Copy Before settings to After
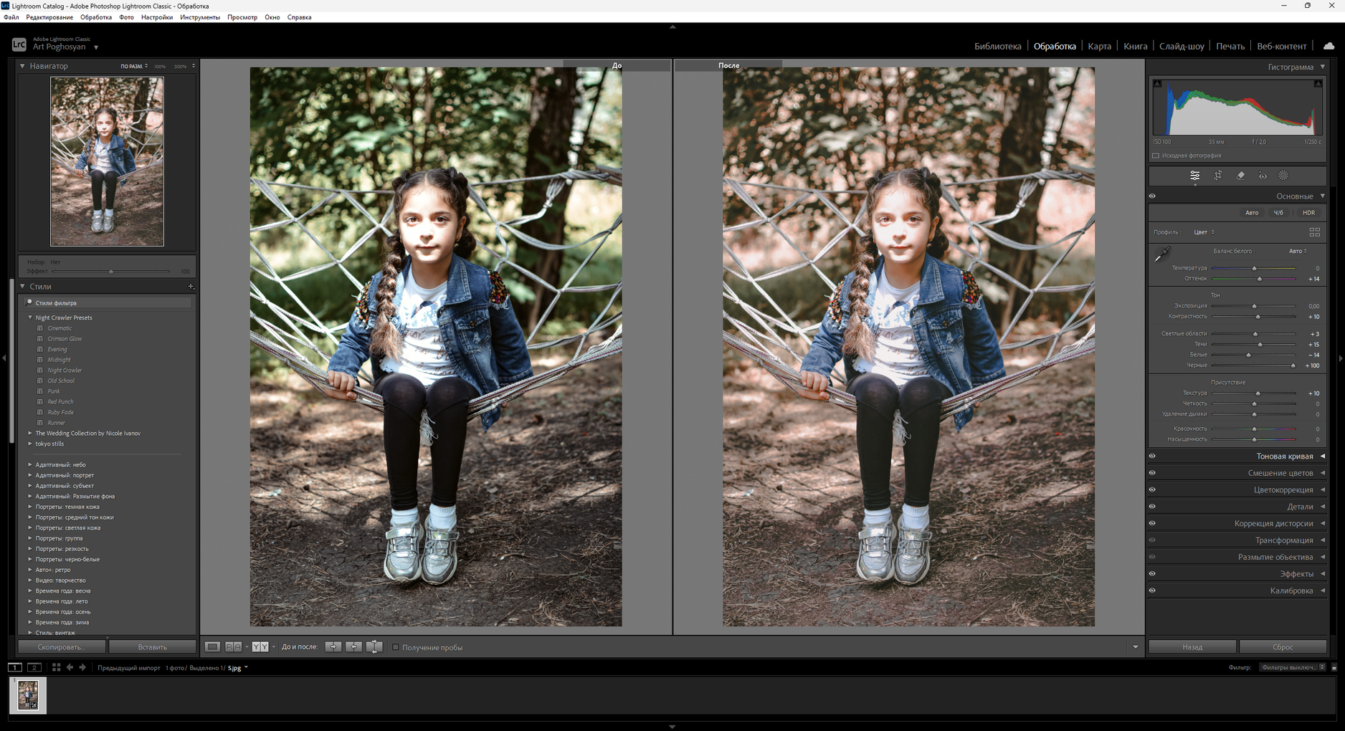 (x=333, y=646)
